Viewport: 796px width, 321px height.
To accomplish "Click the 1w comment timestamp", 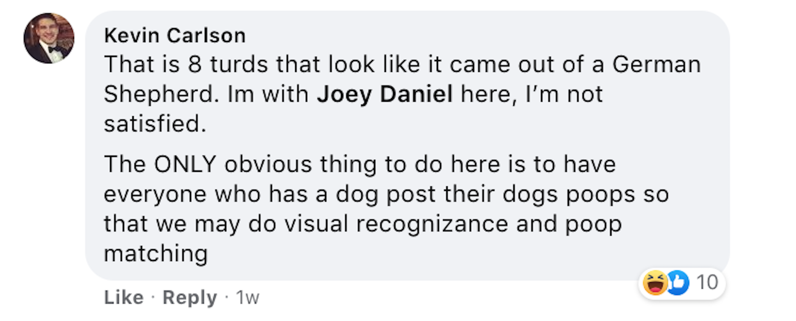I will tap(247, 298).
